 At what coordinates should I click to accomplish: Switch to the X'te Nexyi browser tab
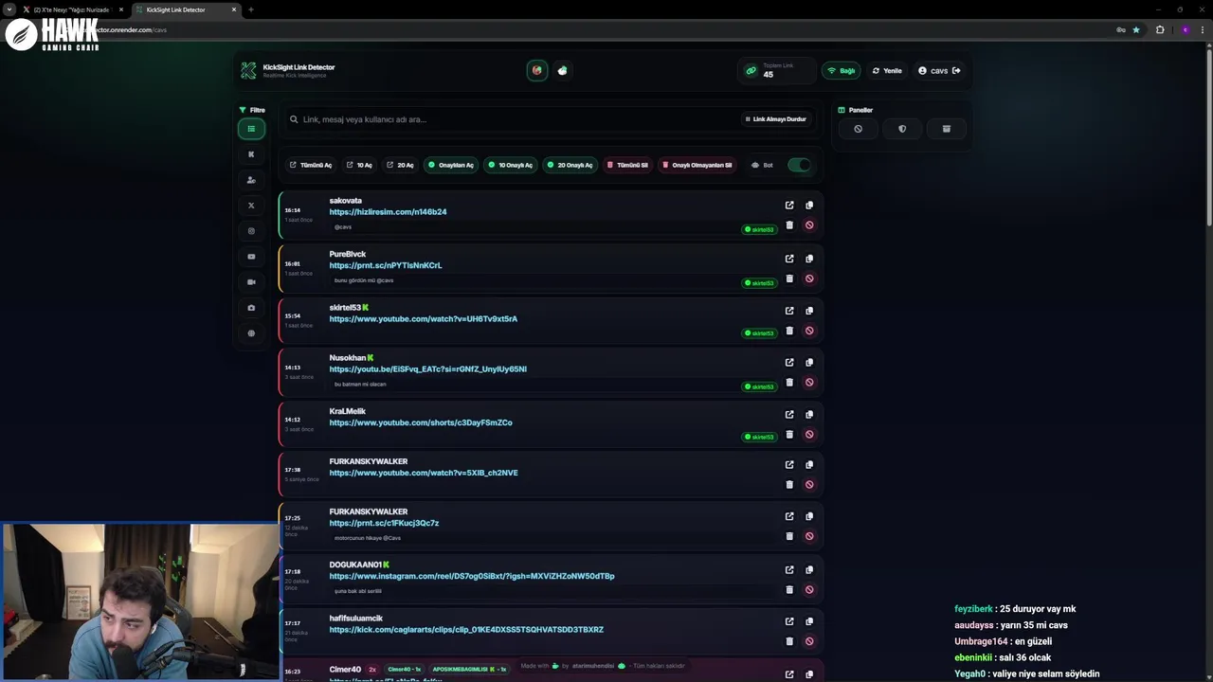[x=70, y=9]
